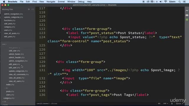Click the Edwin user name in menu bar
189x106 pixels.
[172, 1]
